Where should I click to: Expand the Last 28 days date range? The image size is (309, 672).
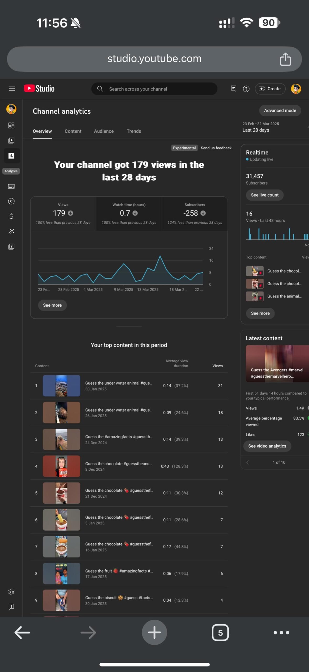275,127
